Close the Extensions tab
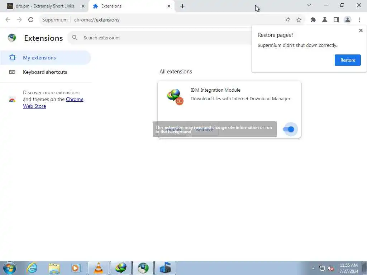Image resolution: width=367 pixels, height=275 pixels. tap(169, 6)
